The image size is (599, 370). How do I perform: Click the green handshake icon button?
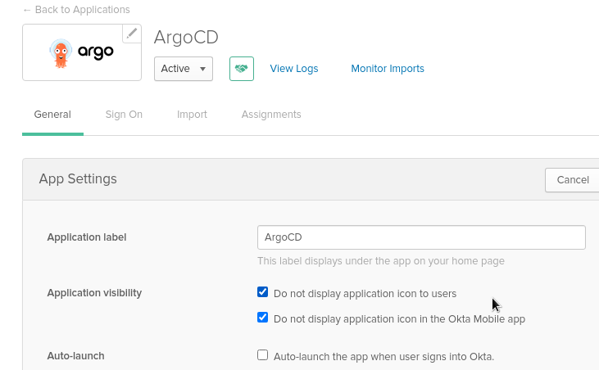click(x=242, y=69)
